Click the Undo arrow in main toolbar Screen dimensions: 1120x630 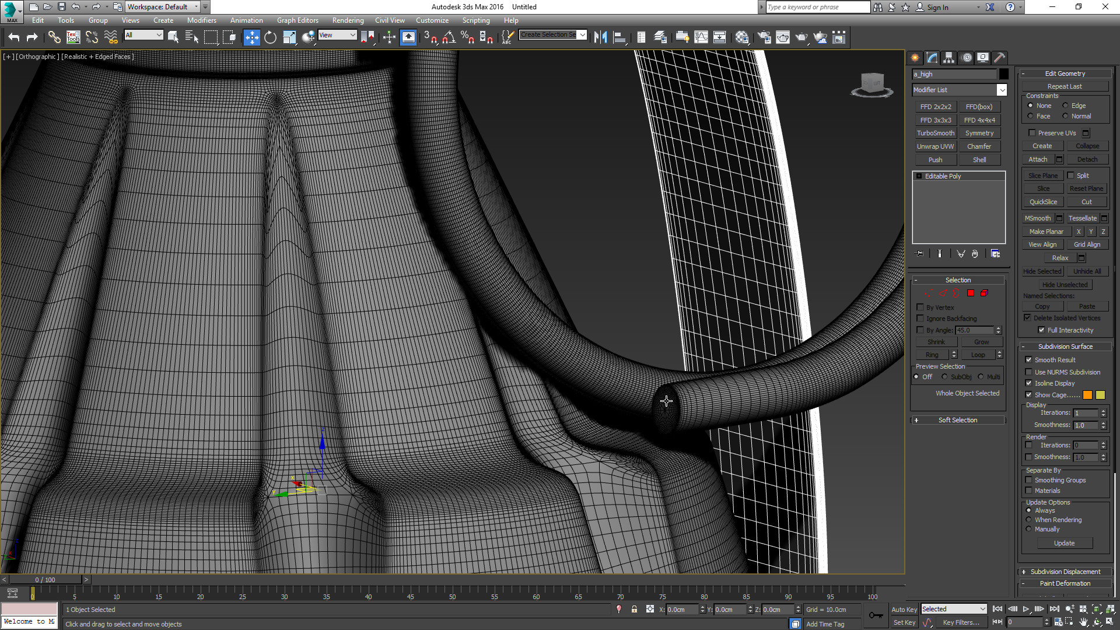point(14,37)
